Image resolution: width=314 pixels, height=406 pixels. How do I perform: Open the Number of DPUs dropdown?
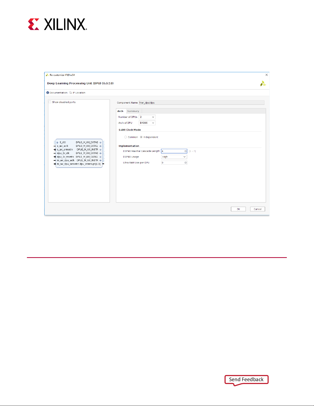coord(147,117)
